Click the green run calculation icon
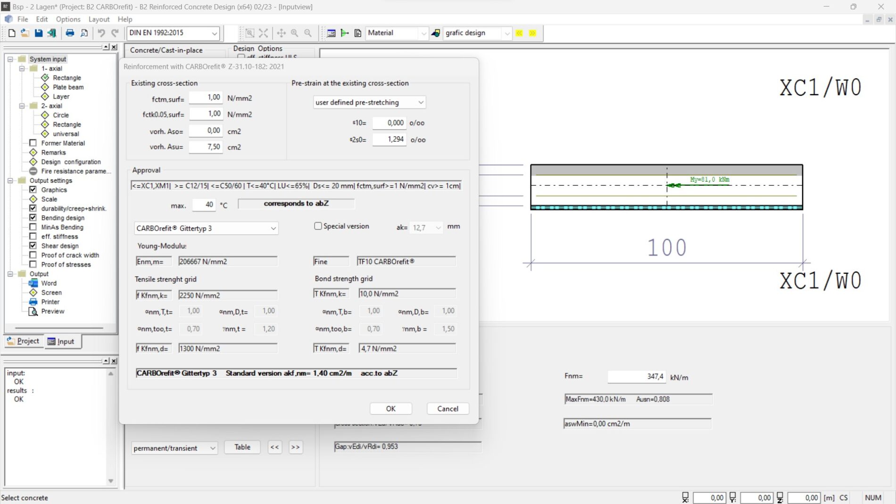 pos(345,33)
